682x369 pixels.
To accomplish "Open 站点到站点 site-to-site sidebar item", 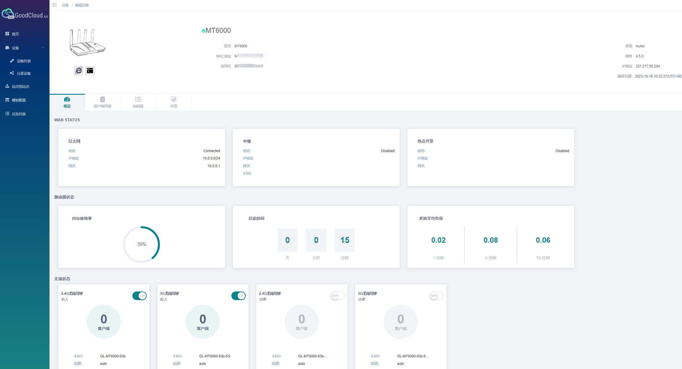I will click(x=20, y=87).
